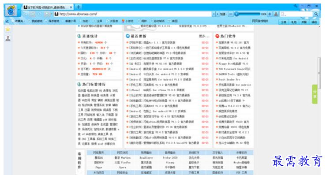Open DAEMON Tools link in 热门软件
326x175 pixels.
234,74
